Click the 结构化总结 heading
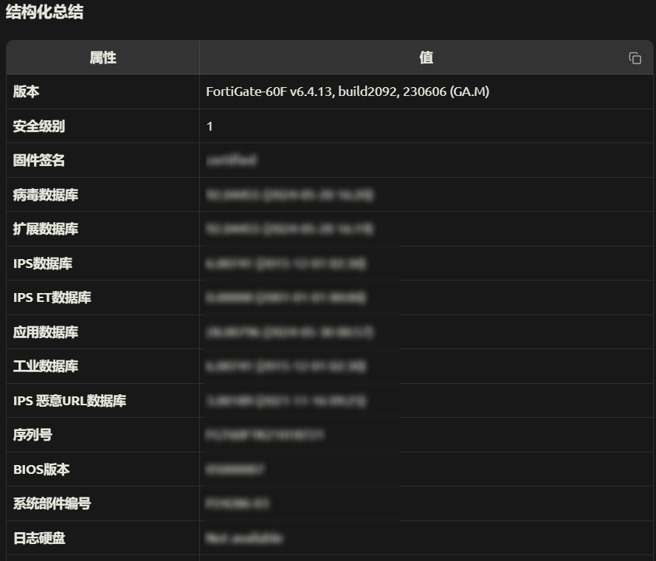This screenshot has height=561, width=656. [x=44, y=12]
